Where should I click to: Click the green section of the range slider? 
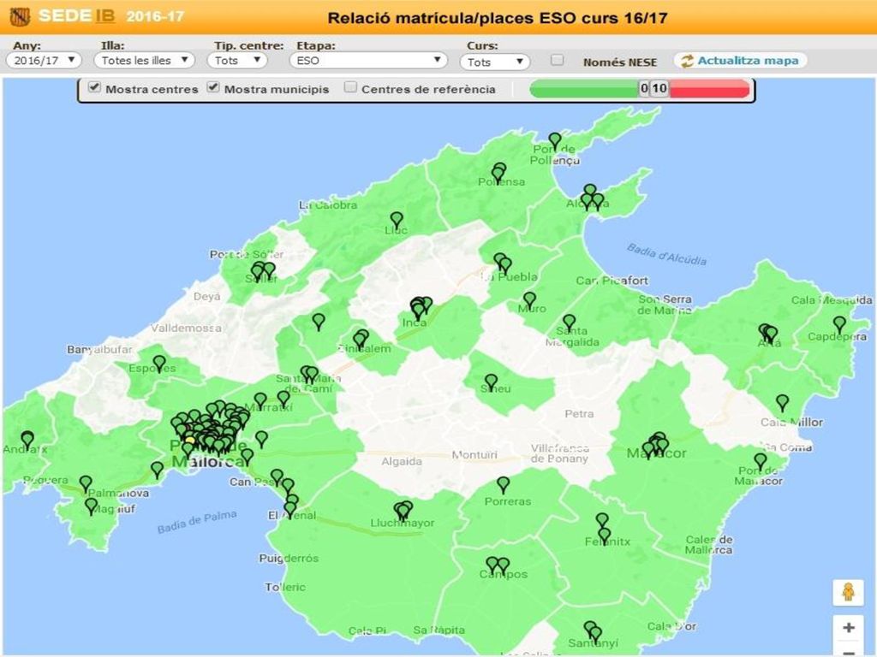[x=584, y=88]
